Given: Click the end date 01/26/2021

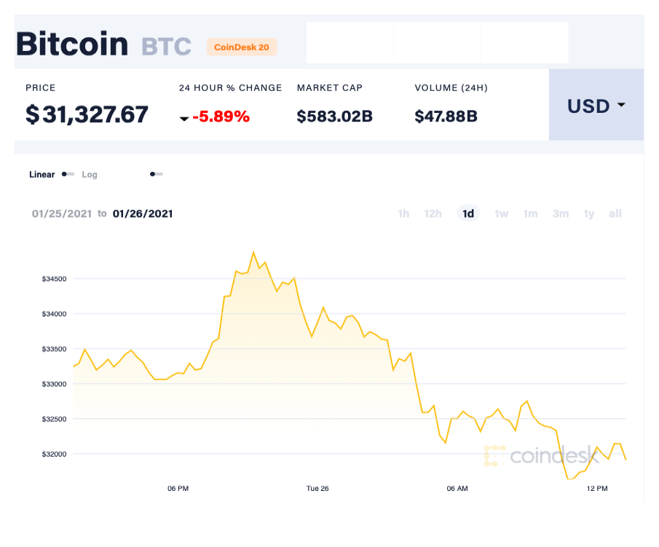Looking at the screenshot, I should pyautogui.click(x=142, y=213).
